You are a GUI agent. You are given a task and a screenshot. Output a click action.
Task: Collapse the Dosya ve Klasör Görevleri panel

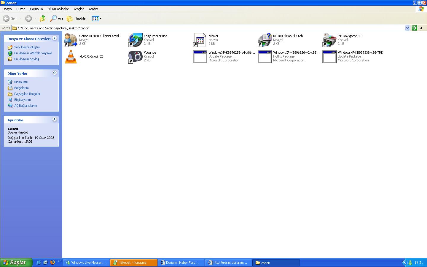(54, 38)
